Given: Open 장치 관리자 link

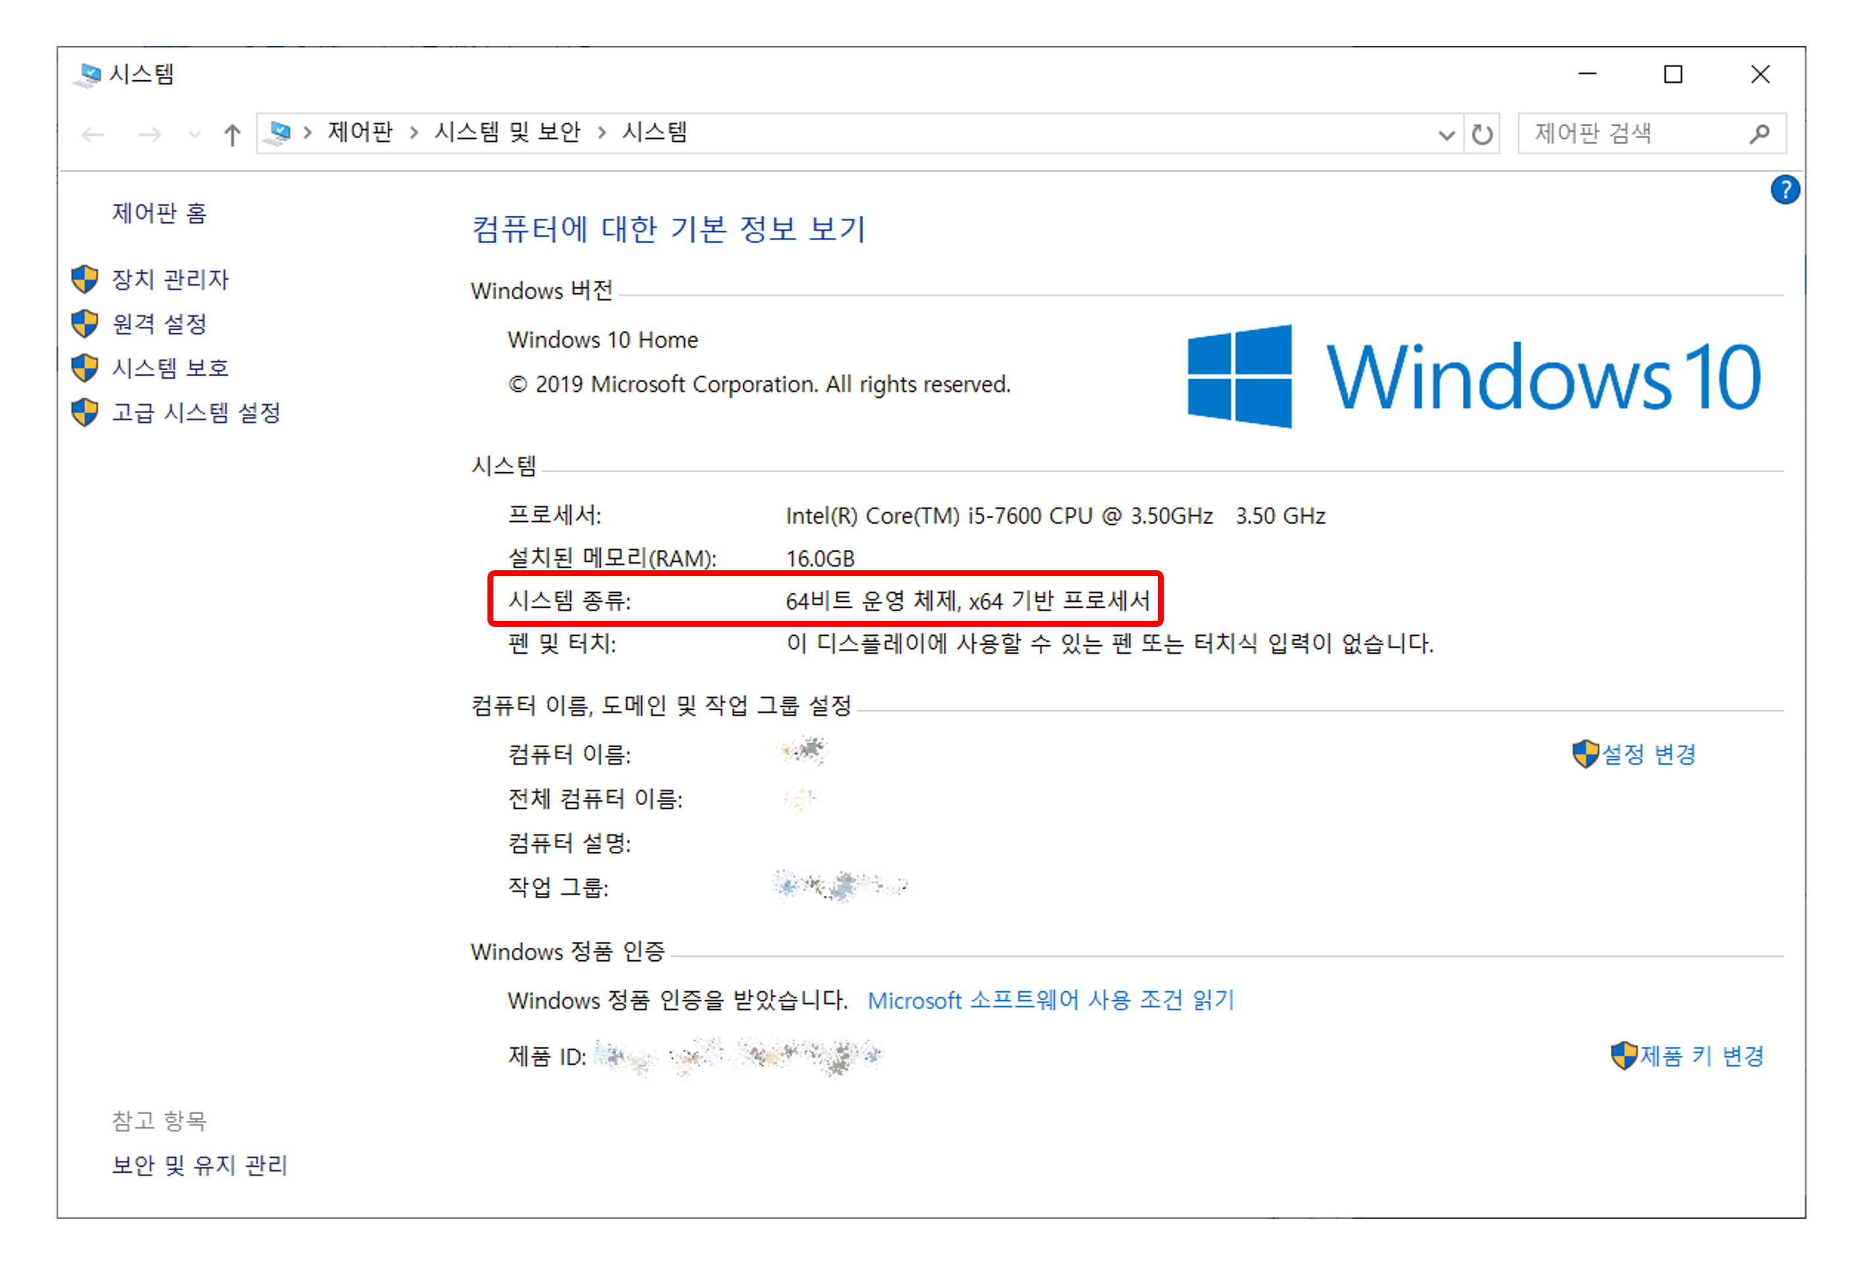Looking at the screenshot, I should pos(170,280).
